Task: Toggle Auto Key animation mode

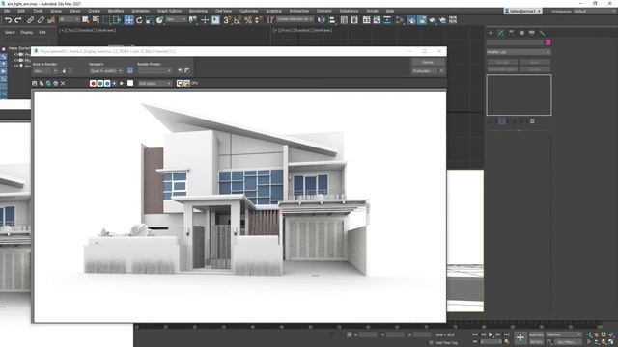Action: [536, 334]
